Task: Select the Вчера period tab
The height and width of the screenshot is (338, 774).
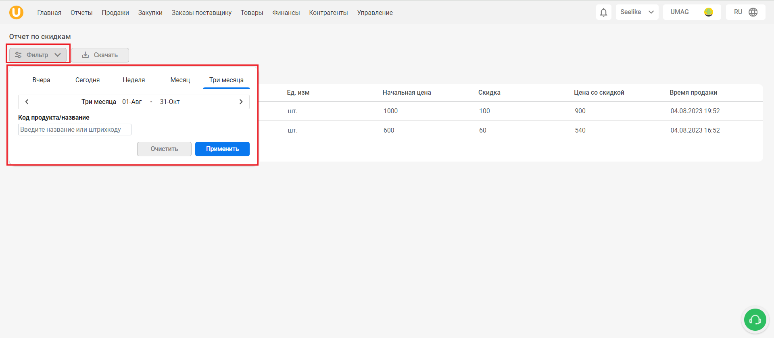Action: [x=41, y=80]
